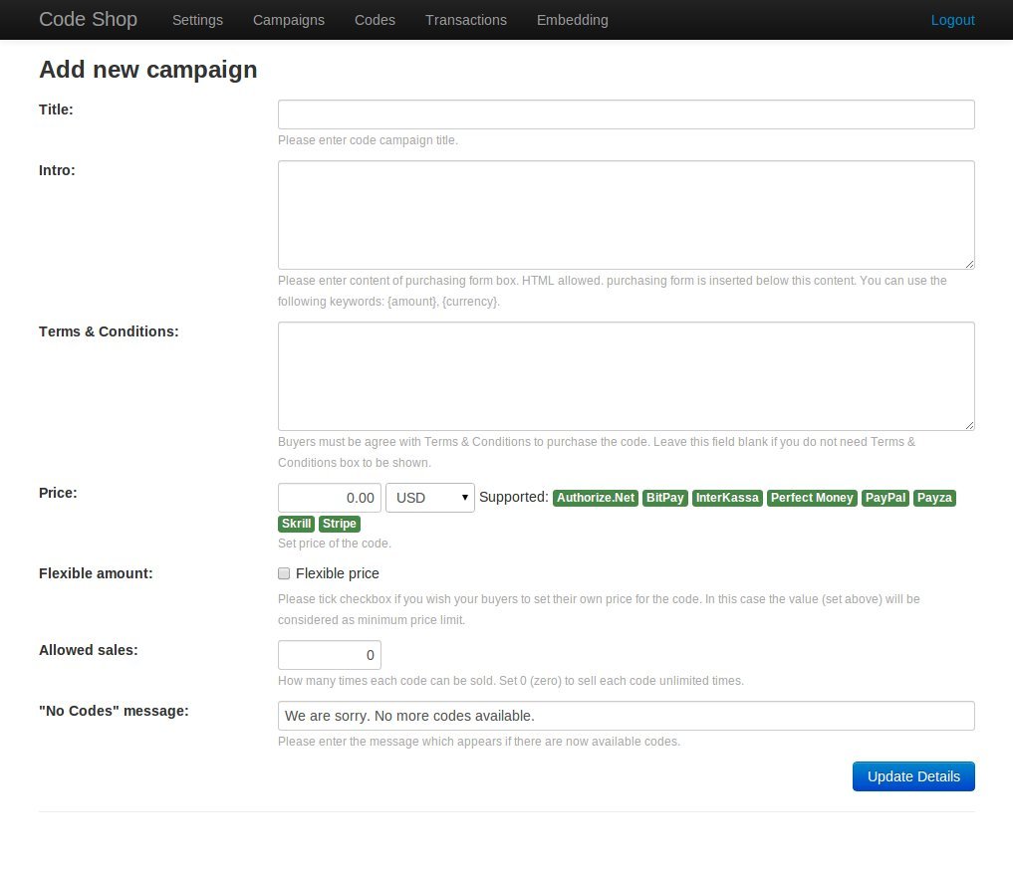Viewport: 1013px width, 873px height.
Task: Open the Settings menu item
Action: (197, 20)
